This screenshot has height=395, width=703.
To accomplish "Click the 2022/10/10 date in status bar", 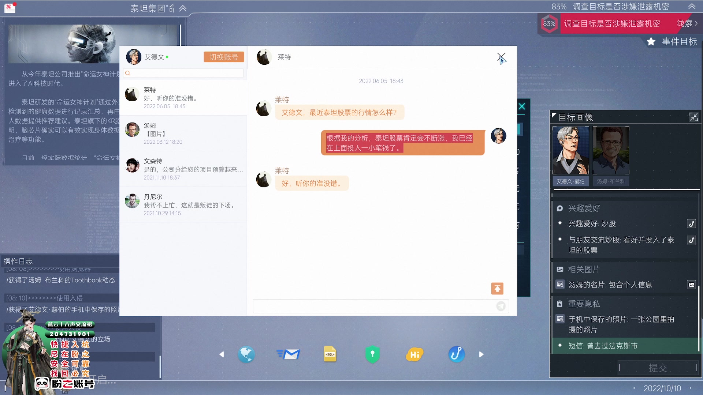I will click(662, 388).
